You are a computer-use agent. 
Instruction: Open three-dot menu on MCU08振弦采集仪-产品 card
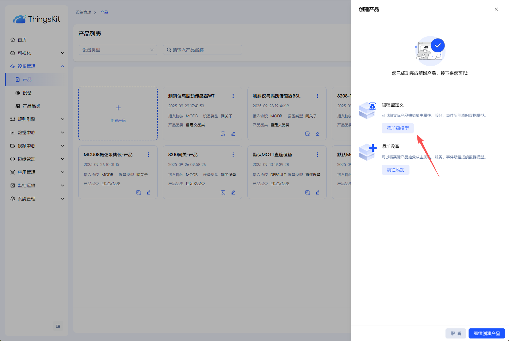click(148, 155)
